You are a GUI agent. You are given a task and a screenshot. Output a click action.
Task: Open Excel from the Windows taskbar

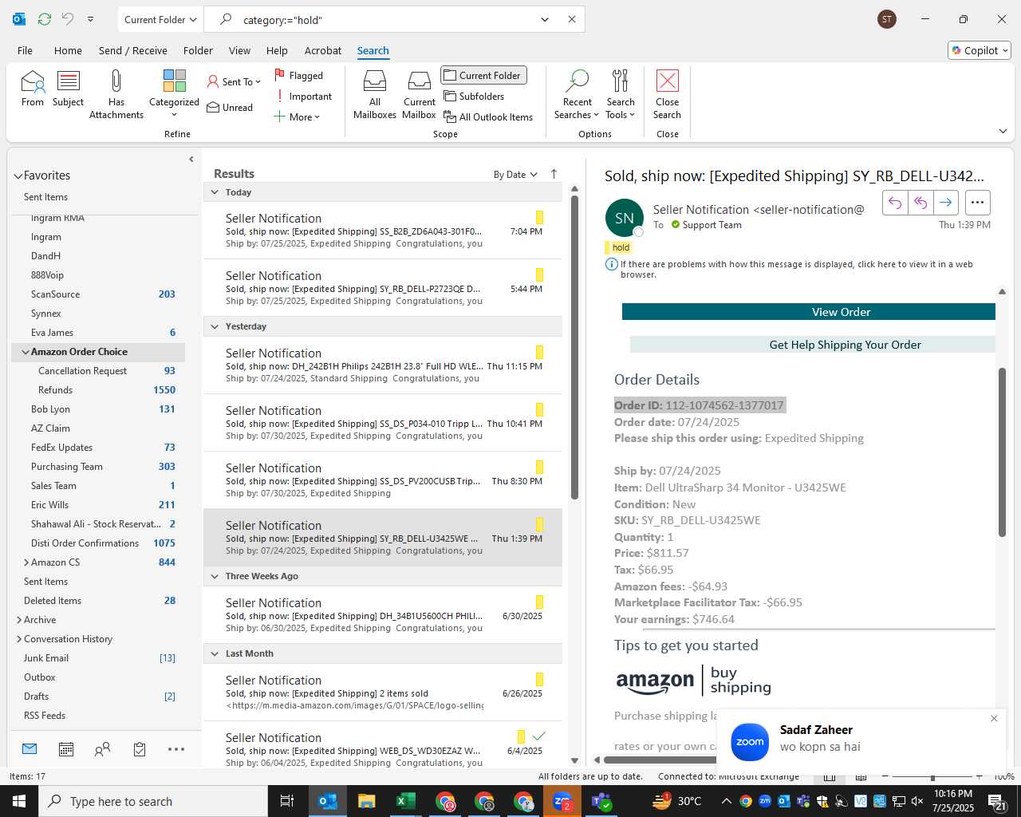coord(406,801)
